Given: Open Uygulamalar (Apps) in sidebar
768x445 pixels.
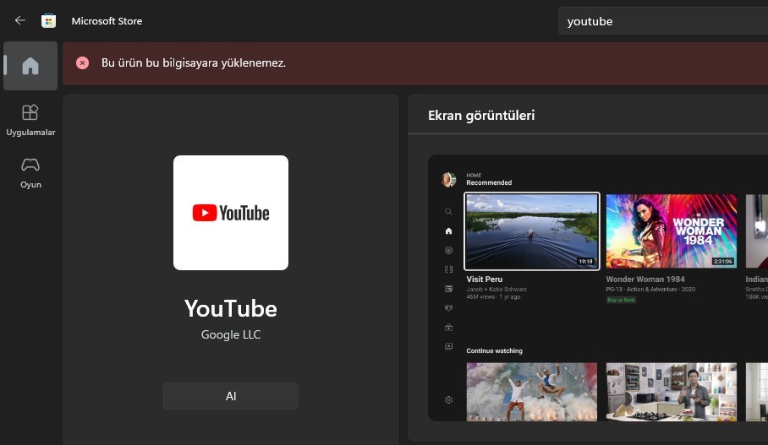Looking at the screenshot, I should pyautogui.click(x=30, y=120).
